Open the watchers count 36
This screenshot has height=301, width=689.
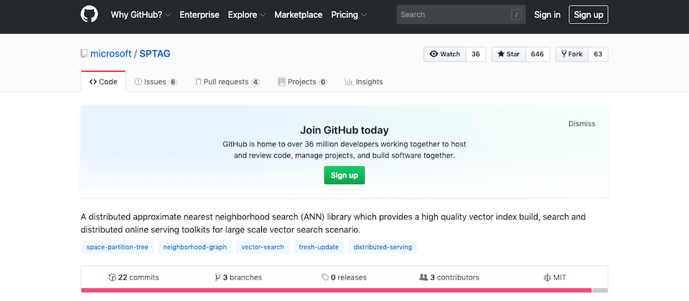coord(475,54)
